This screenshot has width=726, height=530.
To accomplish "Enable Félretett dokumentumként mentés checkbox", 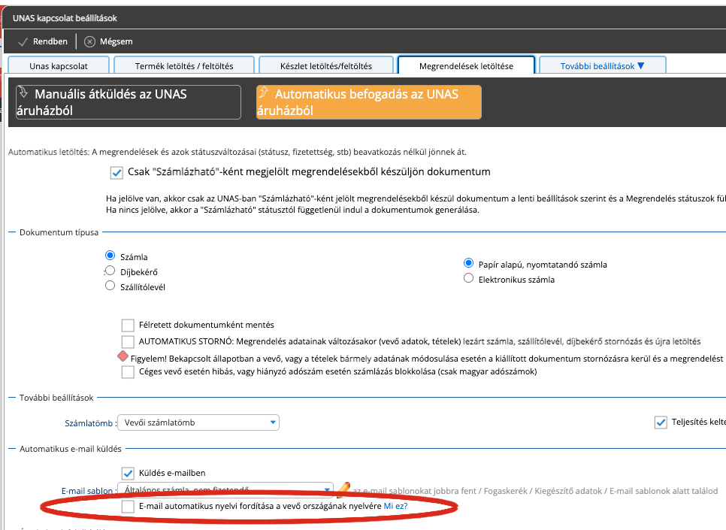I will click(128, 326).
